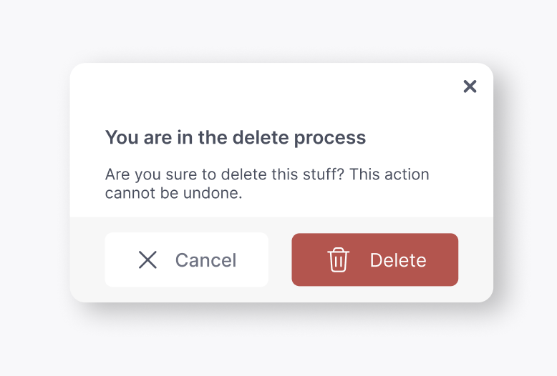Click the gray footer area between the buttons
The height and width of the screenshot is (376, 557).
(280, 259)
